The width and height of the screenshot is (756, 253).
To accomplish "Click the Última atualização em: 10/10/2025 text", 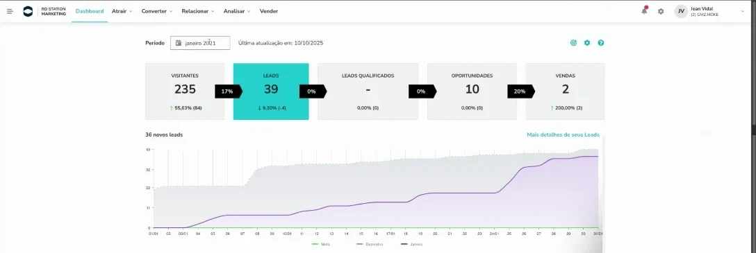I will pos(281,43).
